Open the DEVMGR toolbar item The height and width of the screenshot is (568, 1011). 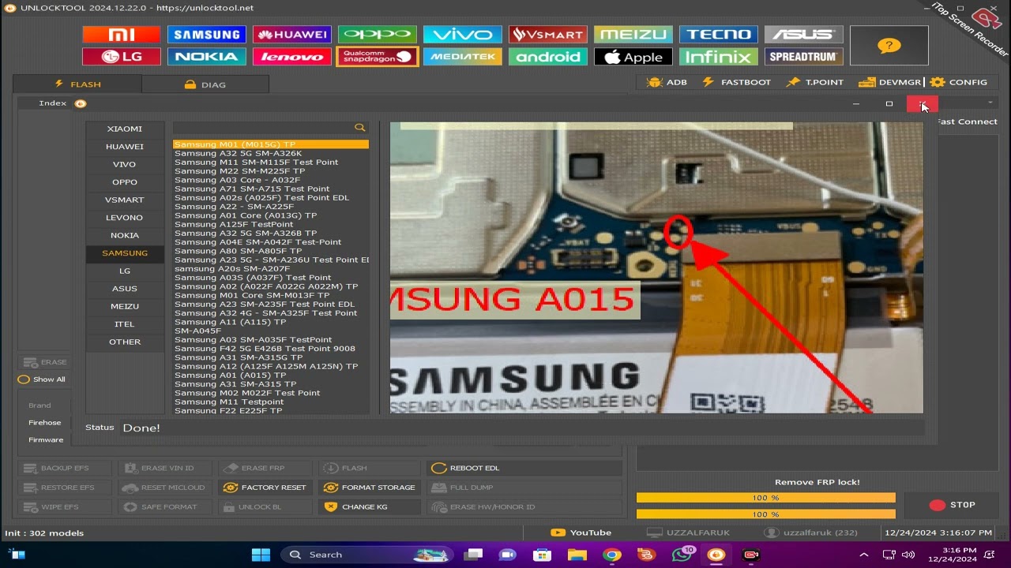coord(889,82)
